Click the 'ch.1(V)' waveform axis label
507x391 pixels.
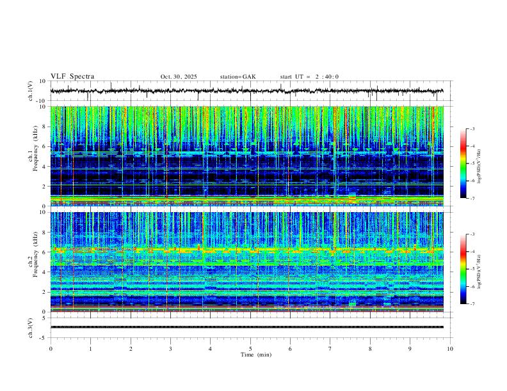pyautogui.click(x=31, y=91)
